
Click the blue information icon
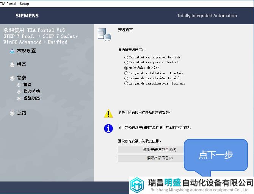[x=108, y=128]
